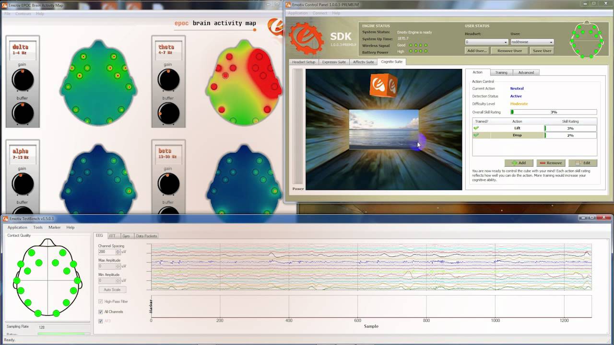Click the Min Amplitude stepper arrows
The width and height of the screenshot is (614, 345).
(118, 280)
